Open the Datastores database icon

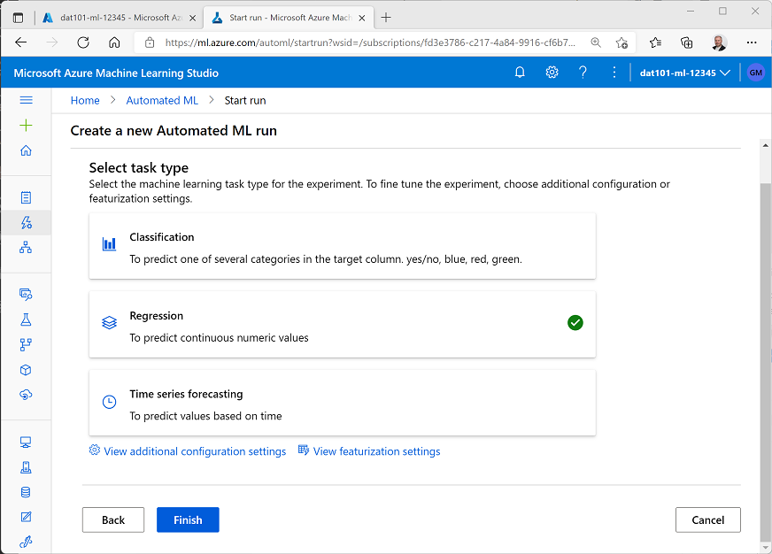tap(26, 492)
